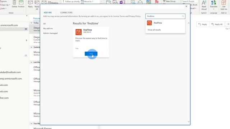Click the Get Add-ins icon

pos(224,5)
